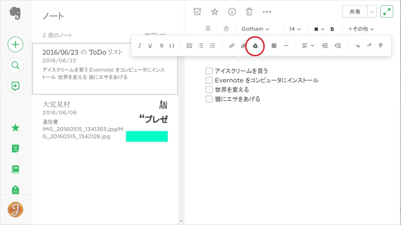Open the notebooks section in sidebar
The height and width of the screenshot is (225, 401).
[x=15, y=169]
